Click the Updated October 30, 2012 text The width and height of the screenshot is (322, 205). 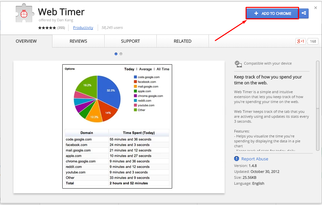[x=257, y=172]
